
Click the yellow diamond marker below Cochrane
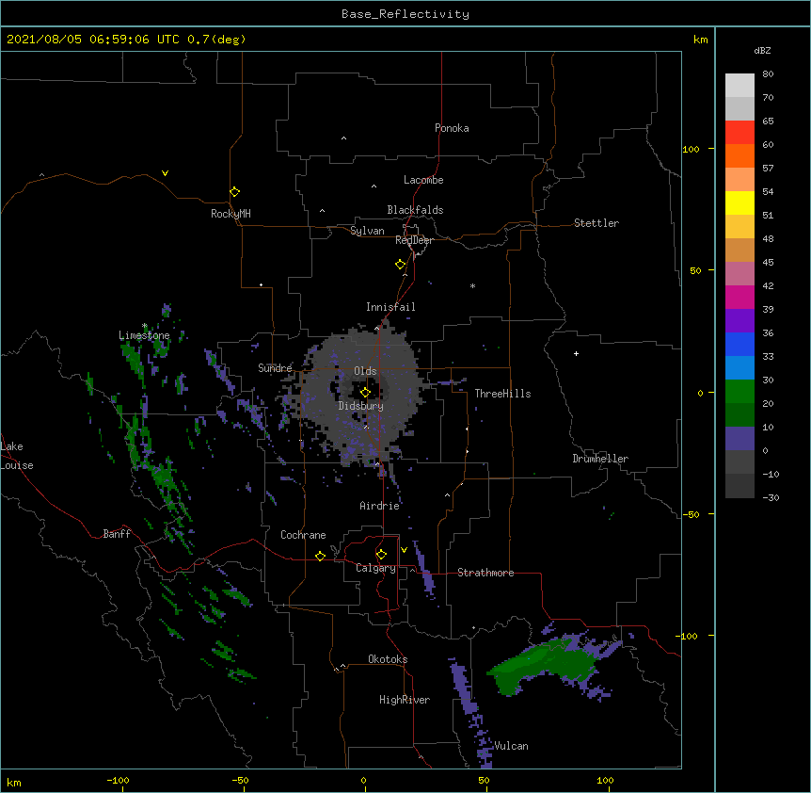tap(320, 556)
